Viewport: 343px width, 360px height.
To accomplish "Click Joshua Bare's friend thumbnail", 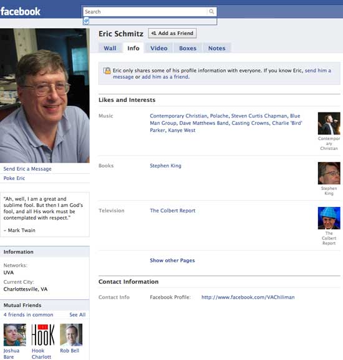I will tap(15, 335).
